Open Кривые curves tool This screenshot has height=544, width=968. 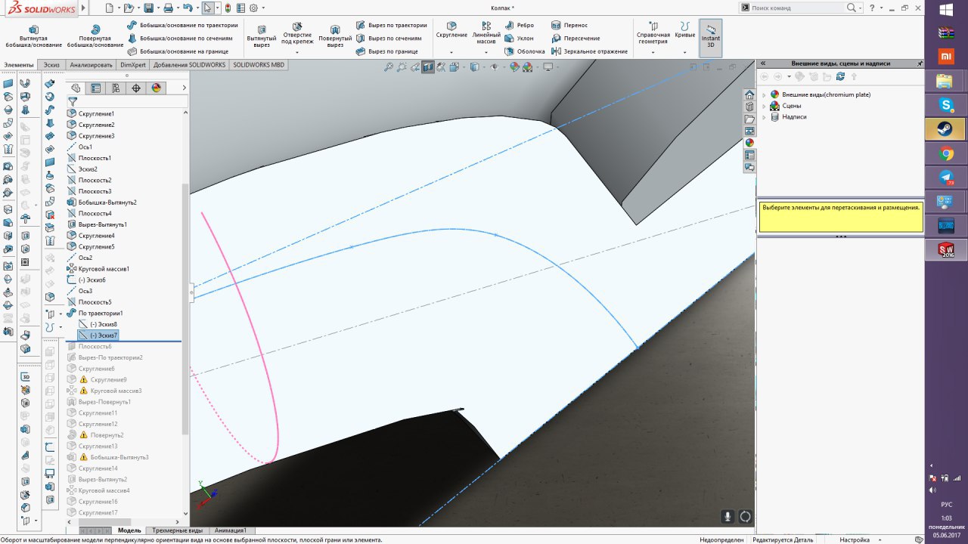click(x=685, y=30)
